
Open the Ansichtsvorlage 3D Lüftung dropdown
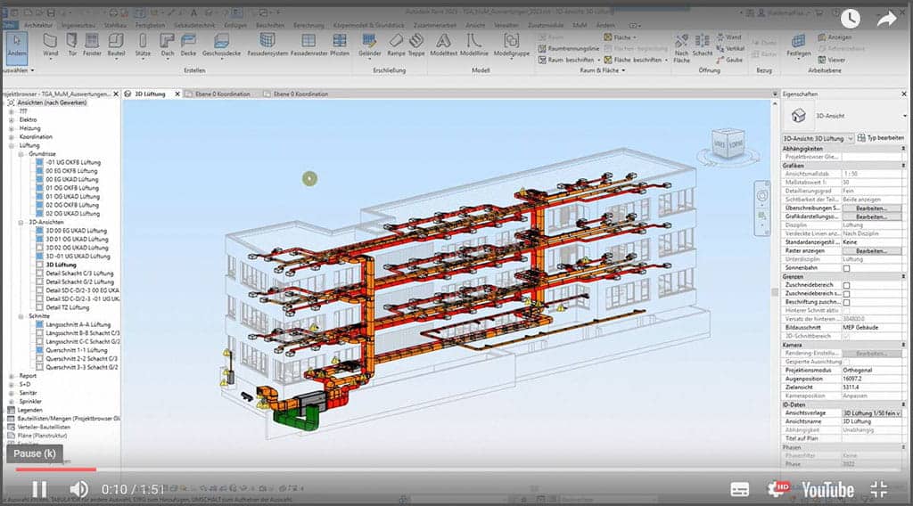[x=872, y=413]
